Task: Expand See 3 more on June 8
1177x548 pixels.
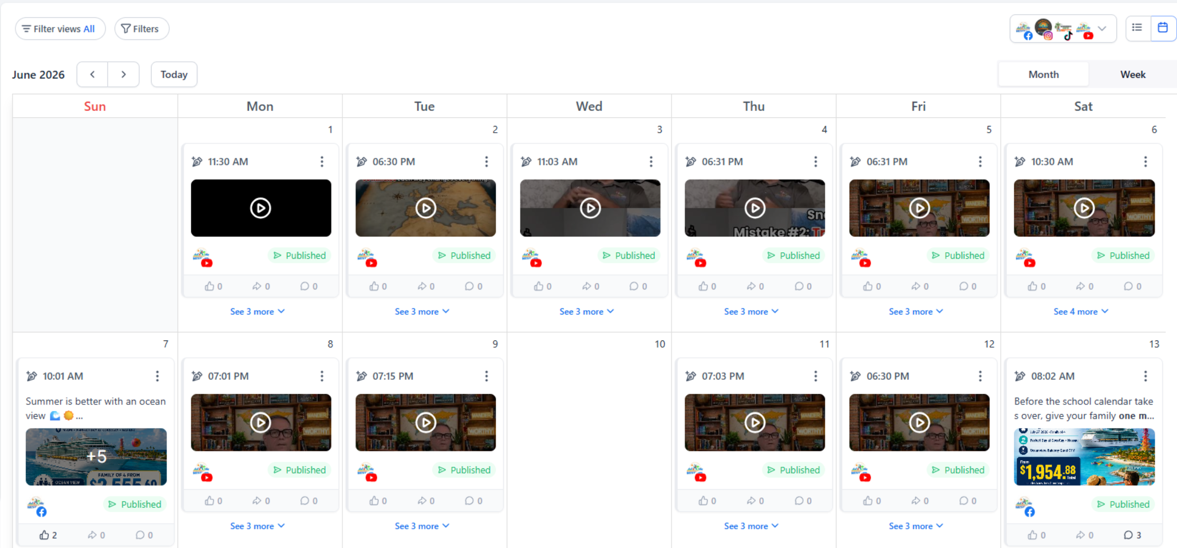Action: click(x=258, y=526)
